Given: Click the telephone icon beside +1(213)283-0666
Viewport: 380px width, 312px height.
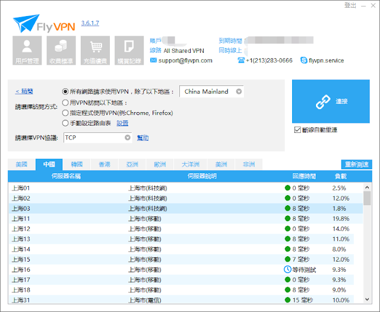Looking at the screenshot, I should point(241,60).
